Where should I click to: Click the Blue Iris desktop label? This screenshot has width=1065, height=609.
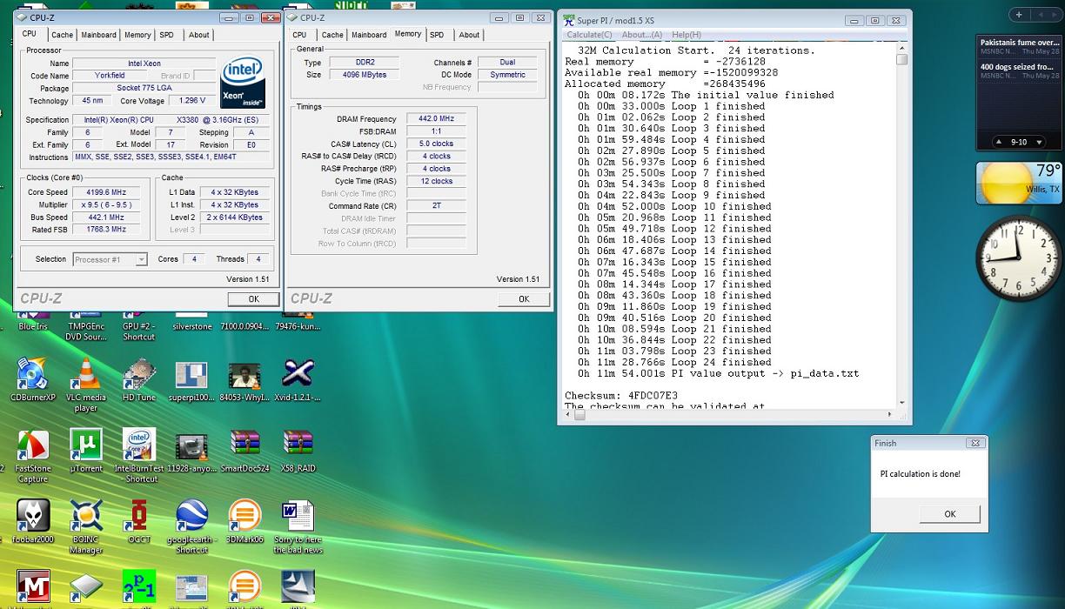[x=33, y=327]
